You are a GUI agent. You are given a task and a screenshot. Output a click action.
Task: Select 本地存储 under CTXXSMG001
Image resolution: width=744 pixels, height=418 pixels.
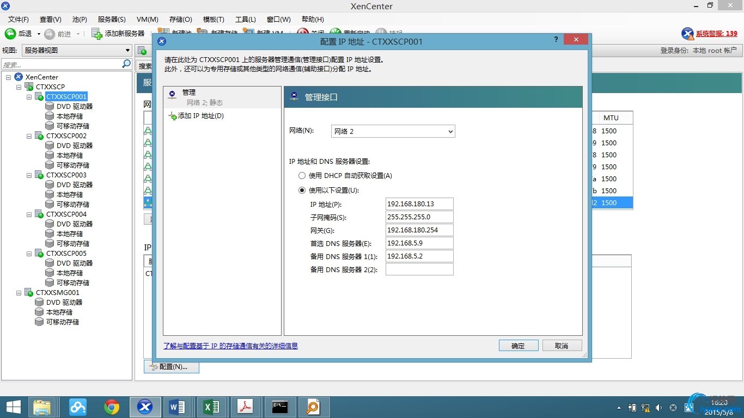point(59,312)
